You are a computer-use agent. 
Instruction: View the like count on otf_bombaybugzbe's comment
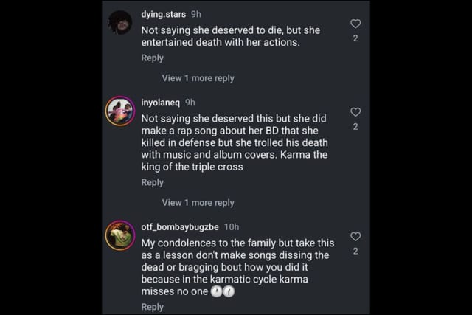pyautogui.click(x=355, y=251)
